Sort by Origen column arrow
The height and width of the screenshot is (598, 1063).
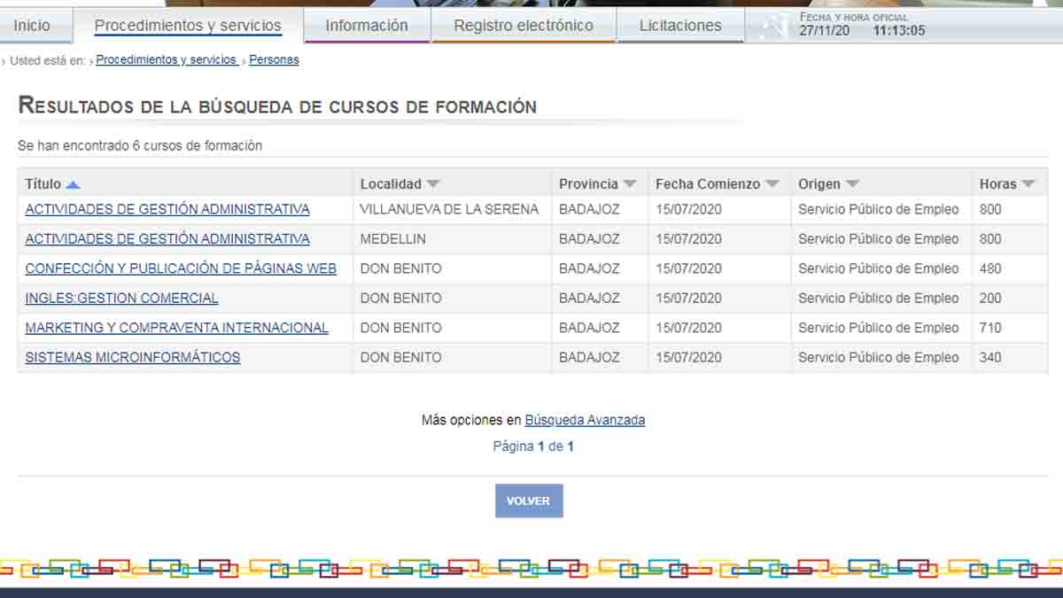pos(852,184)
